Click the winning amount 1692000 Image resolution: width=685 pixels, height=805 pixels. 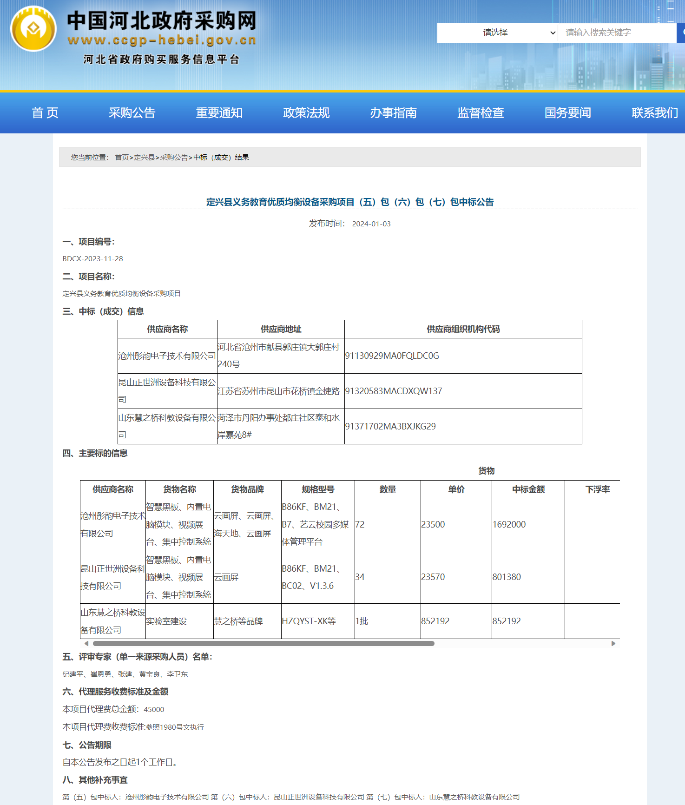pos(509,525)
